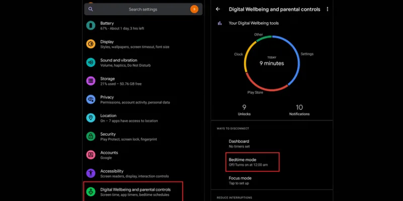This screenshot has height=201, width=403.
Task: Open Digital Wellbeing and parental controls
Action: pyautogui.click(x=133, y=192)
